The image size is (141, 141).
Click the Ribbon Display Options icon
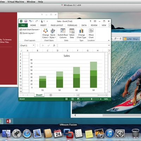pos(95,21)
